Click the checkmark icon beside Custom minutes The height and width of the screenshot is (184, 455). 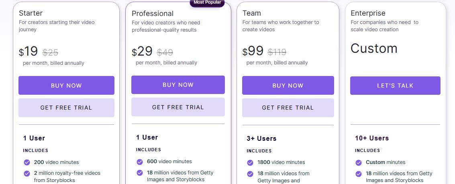(x=359, y=162)
